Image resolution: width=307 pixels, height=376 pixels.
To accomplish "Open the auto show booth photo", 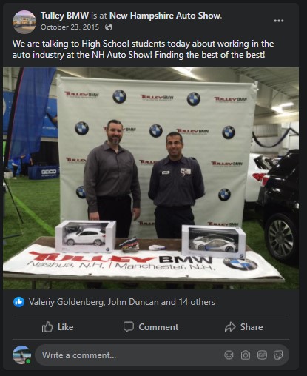I will pos(151,178).
